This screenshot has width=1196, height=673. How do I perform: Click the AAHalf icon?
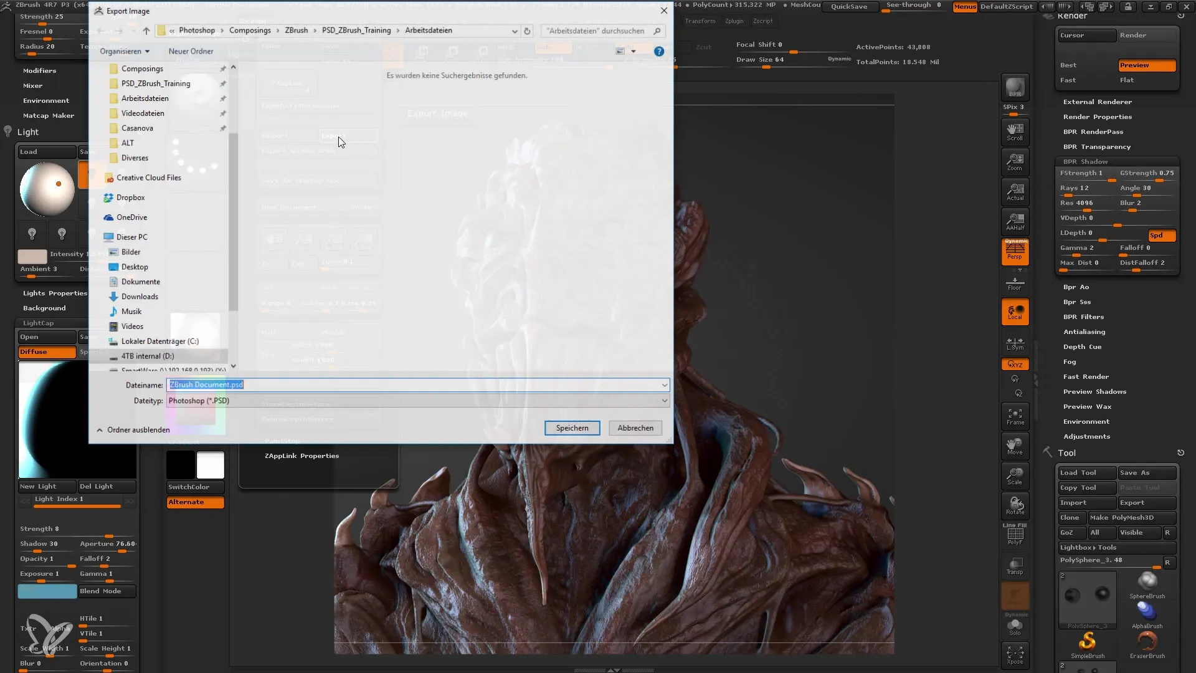pos(1015,221)
